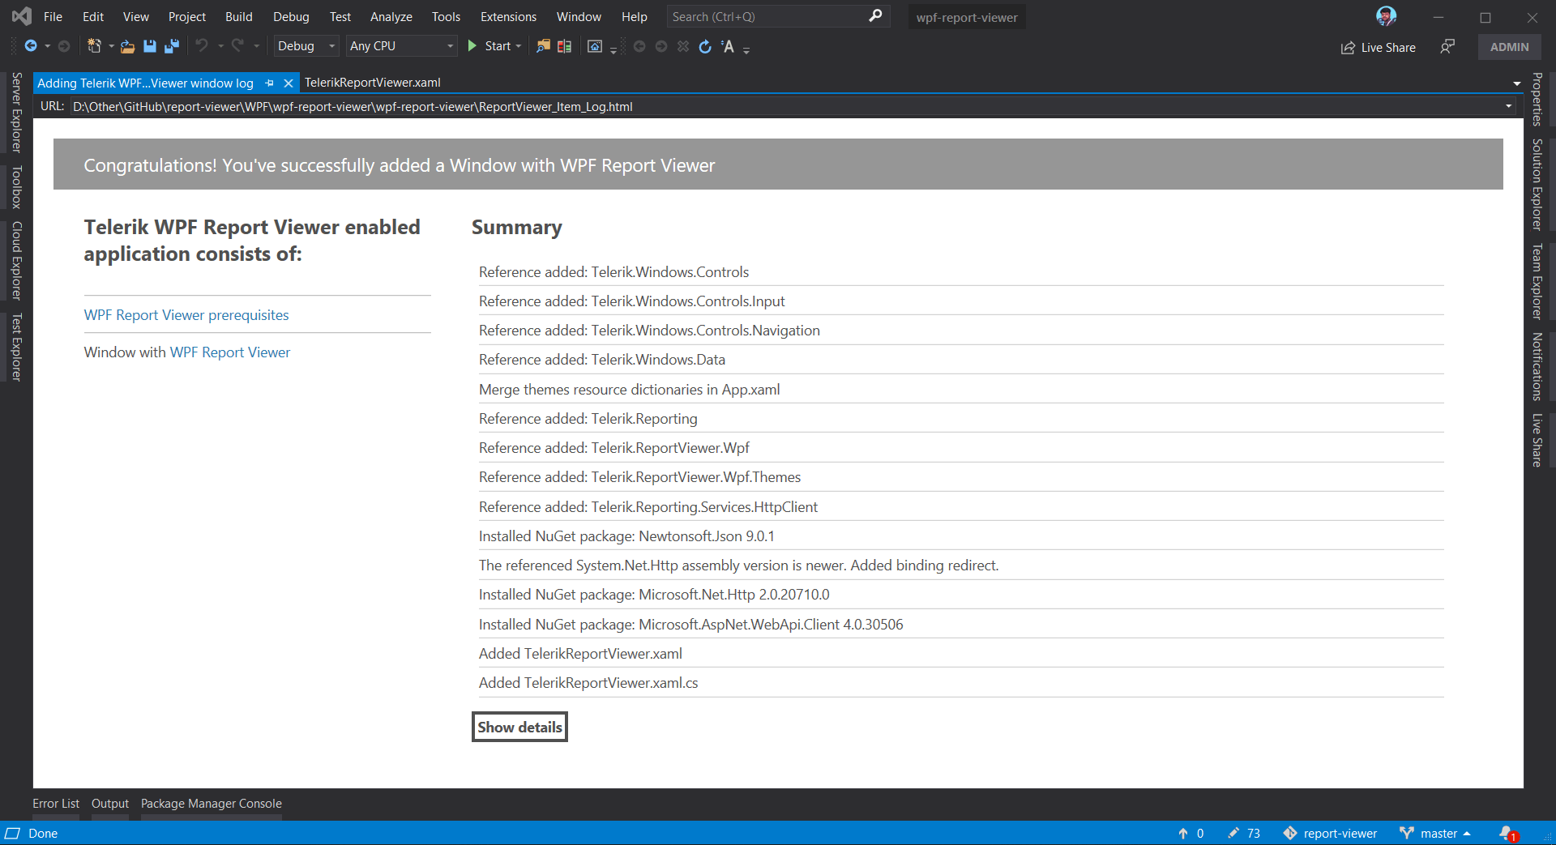Click the New Project toolbar icon
This screenshot has width=1556, height=845.
tap(94, 46)
